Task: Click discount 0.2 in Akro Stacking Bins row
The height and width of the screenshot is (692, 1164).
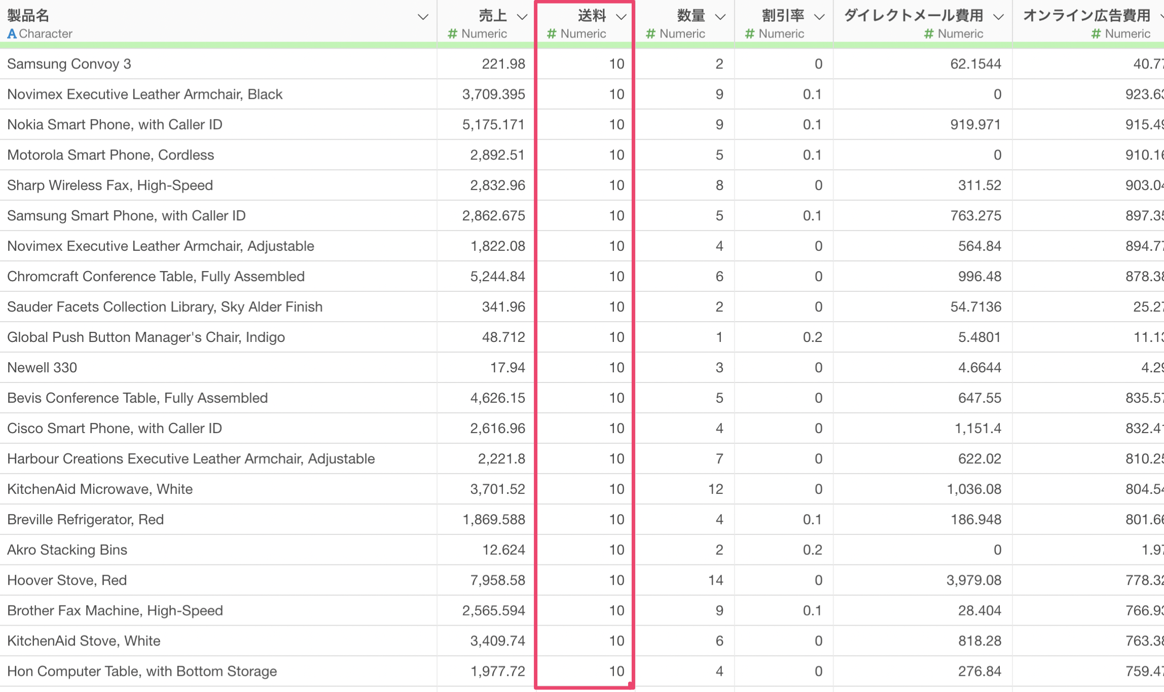Action: coord(812,550)
